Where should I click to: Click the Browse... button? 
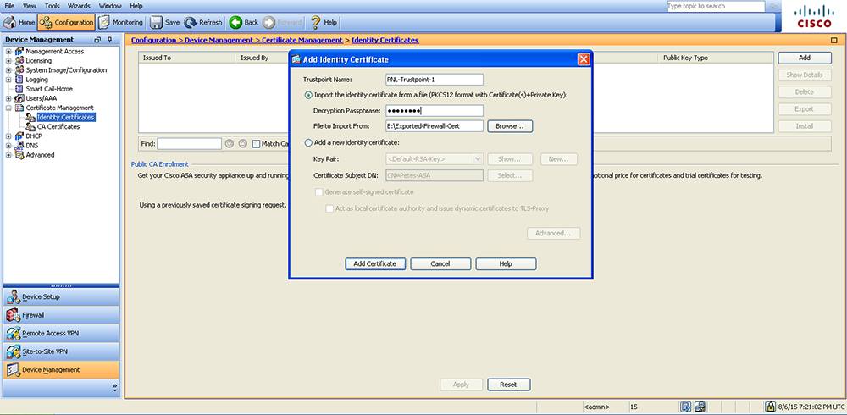tap(510, 126)
